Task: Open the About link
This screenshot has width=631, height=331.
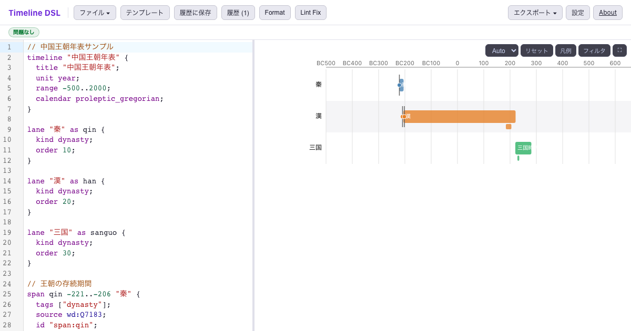Action: point(608,13)
